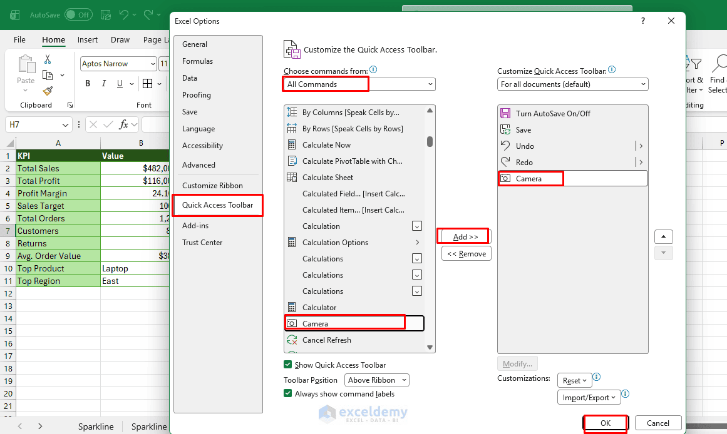Expand the Name Box dropdown

pyautogui.click(x=65, y=124)
